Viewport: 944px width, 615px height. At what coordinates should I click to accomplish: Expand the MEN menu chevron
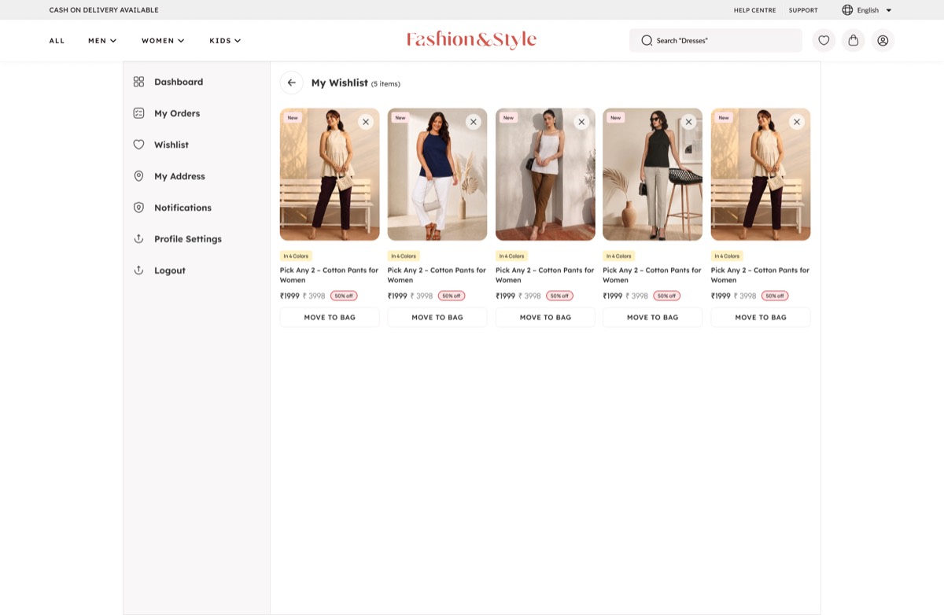click(113, 41)
